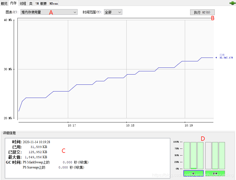The width and height of the screenshot is (236, 180).
Task: Click the 10:19 time axis label
Action: click(189, 125)
